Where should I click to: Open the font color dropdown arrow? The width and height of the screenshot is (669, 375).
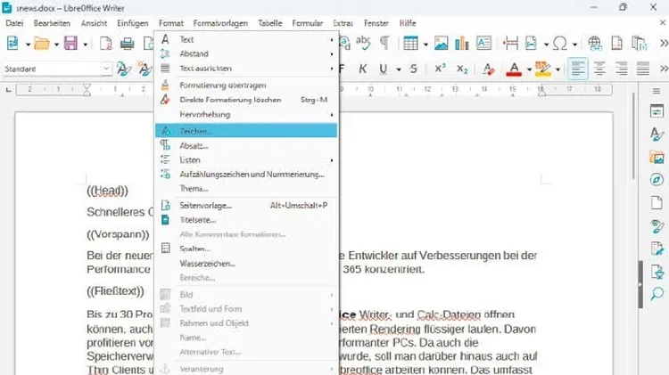click(x=527, y=69)
